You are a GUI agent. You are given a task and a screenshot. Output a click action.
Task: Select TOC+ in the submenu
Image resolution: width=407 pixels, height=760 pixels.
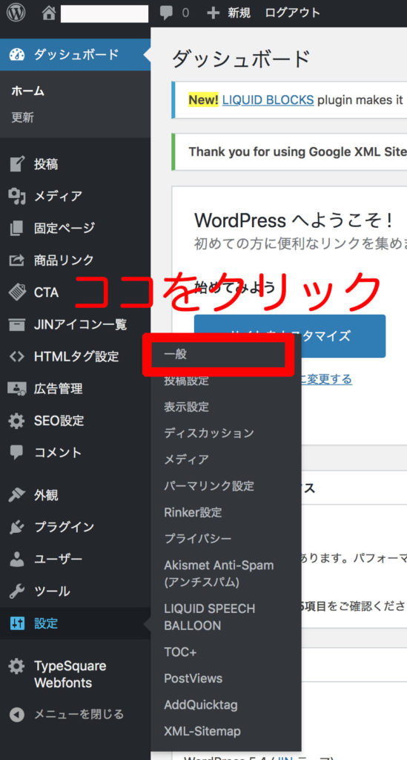(180, 652)
